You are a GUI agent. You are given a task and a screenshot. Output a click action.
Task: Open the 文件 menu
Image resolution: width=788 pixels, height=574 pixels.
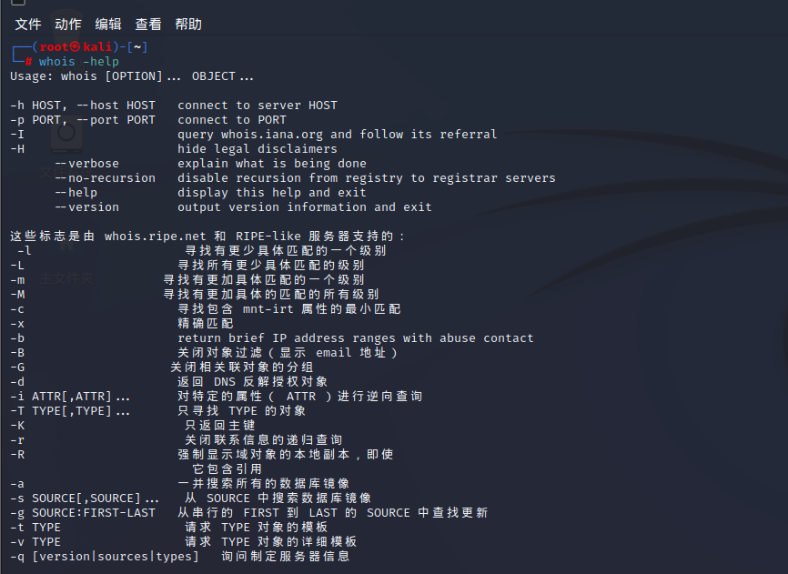click(x=28, y=24)
